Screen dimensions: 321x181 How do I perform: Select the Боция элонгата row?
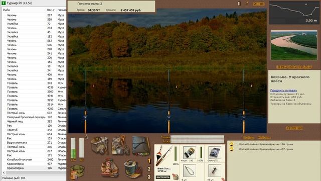(x=34, y=142)
